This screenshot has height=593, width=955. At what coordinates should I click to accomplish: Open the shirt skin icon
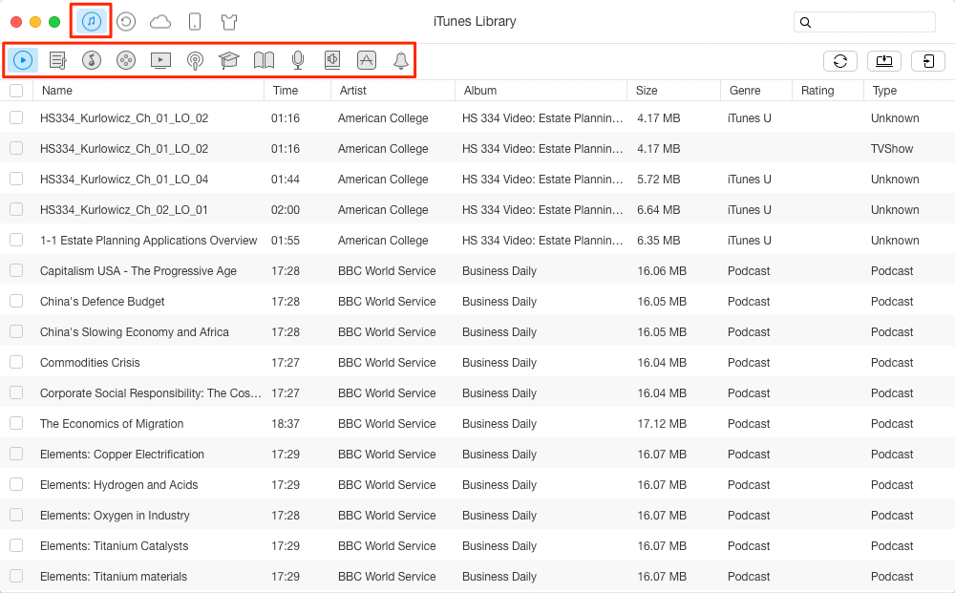[x=229, y=22]
